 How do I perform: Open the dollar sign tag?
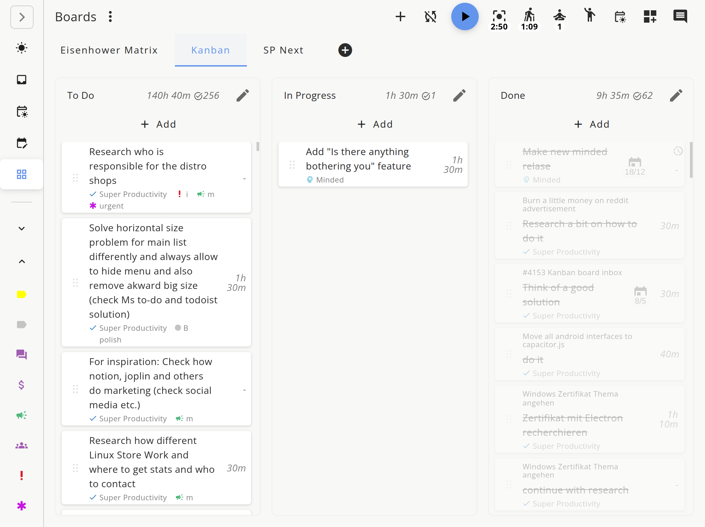[x=21, y=385]
